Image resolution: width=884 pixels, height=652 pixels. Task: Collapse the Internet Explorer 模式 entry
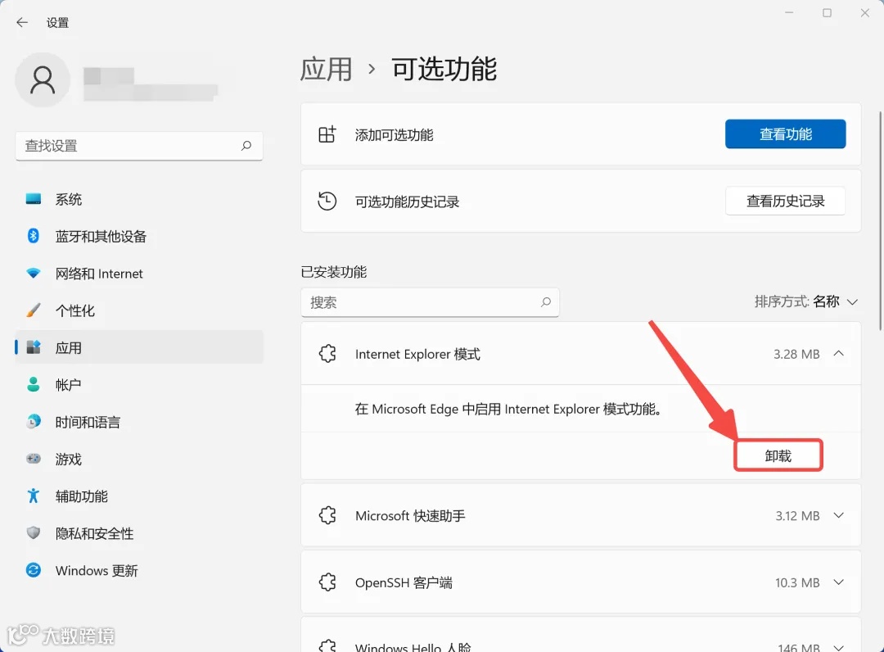click(x=838, y=354)
